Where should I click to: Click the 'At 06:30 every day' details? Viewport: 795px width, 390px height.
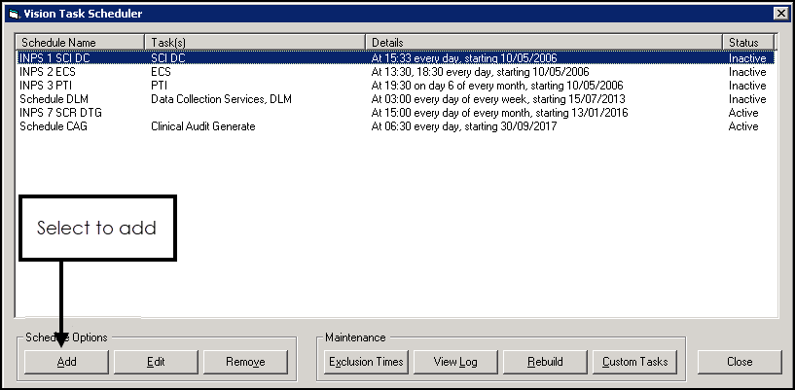pos(464,126)
